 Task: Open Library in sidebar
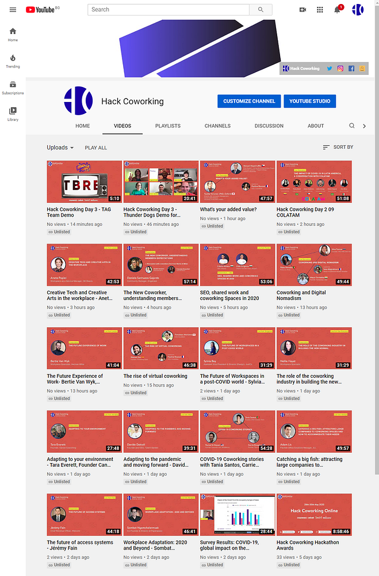coord(13,114)
